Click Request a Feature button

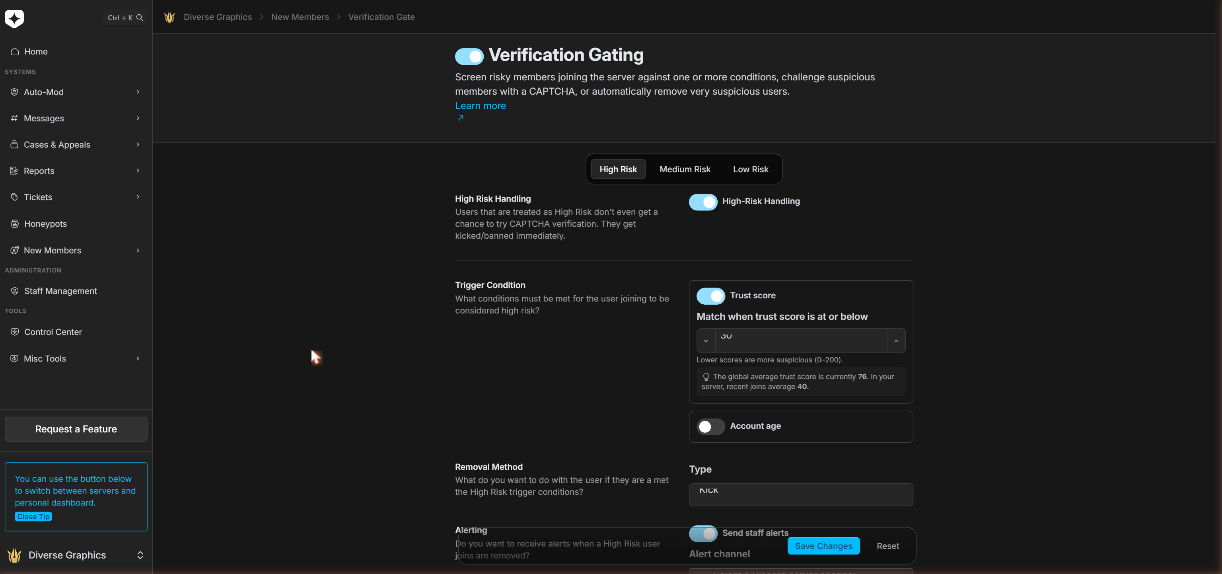pyautogui.click(x=76, y=429)
